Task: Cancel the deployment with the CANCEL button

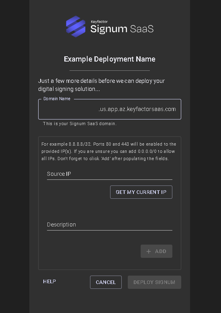Action: 106,282
